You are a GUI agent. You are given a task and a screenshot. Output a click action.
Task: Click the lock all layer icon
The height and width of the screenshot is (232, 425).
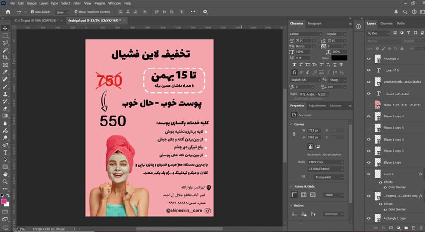coord(402,48)
